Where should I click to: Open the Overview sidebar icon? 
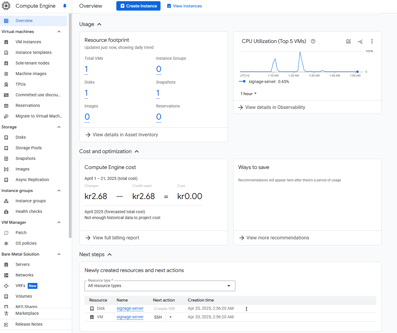(6, 21)
